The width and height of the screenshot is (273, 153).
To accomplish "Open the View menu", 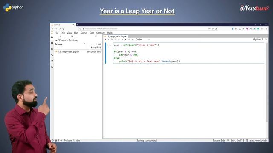I will 69,33.
